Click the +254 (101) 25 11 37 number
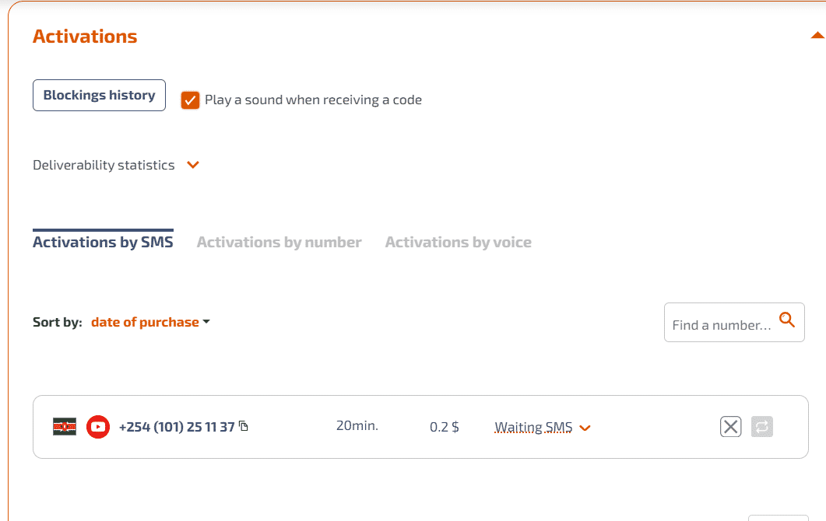The width and height of the screenshot is (826, 521). [x=177, y=427]
